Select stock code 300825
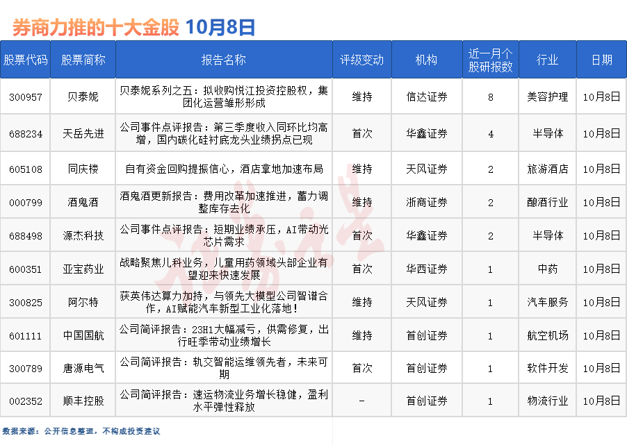This screenshot has width=627, height=445. [26, 303]
